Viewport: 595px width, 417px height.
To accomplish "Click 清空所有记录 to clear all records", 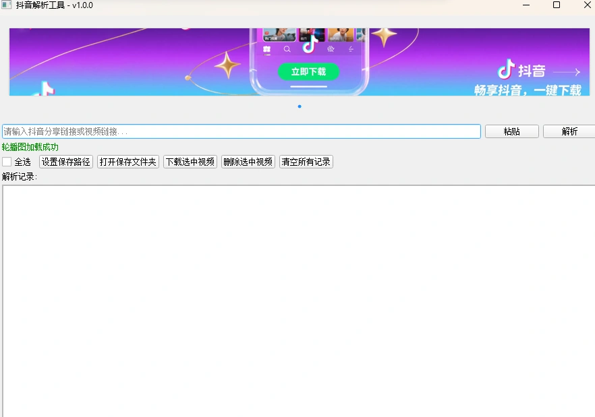I will point(306,162).
